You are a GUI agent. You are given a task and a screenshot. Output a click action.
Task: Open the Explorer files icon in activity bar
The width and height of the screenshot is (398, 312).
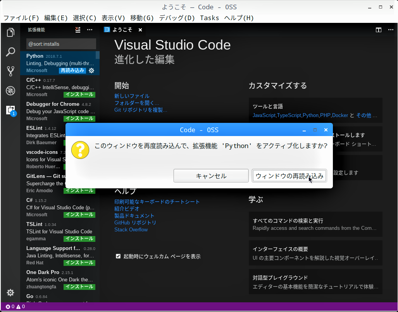coord(10,32)
